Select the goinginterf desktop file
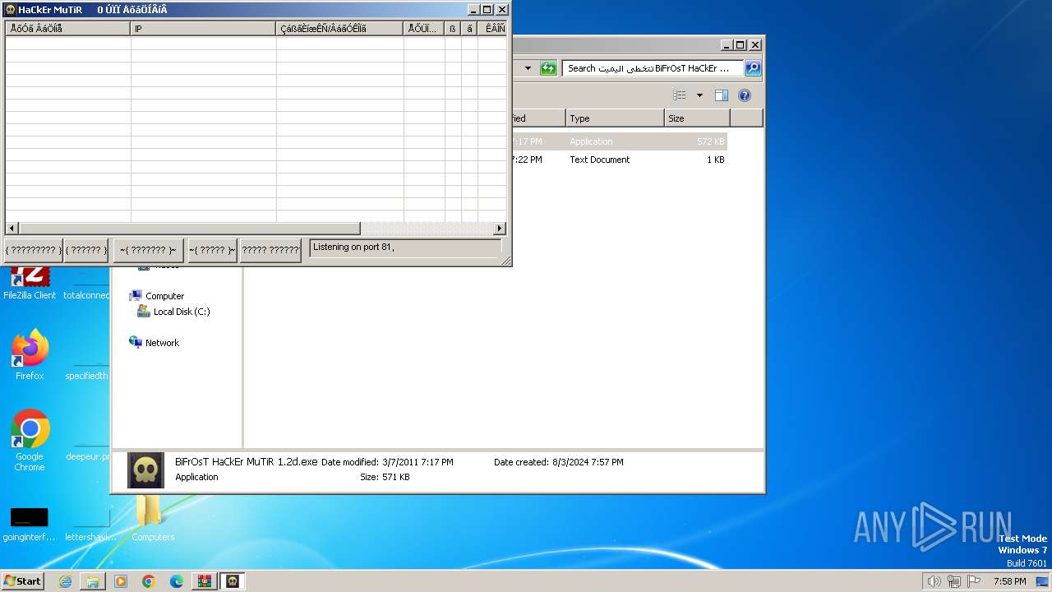The height and width of the screenshot is (592, 1052). click(29, 524)
